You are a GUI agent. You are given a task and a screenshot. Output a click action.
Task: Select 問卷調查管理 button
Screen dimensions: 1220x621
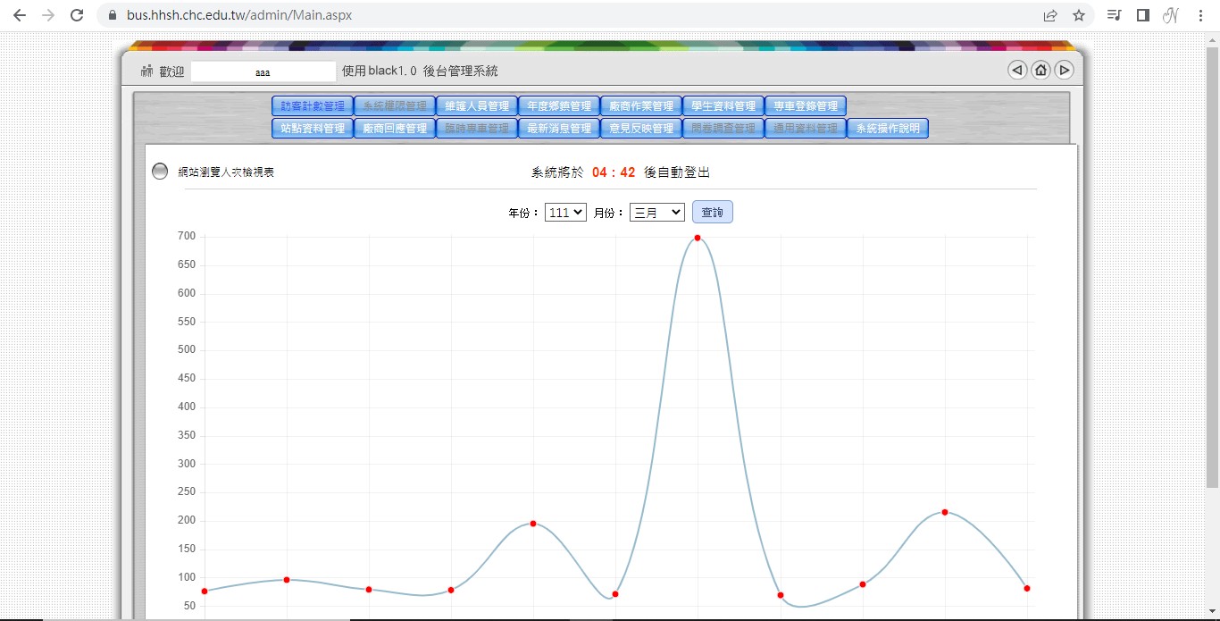click(x=723, y=129)
